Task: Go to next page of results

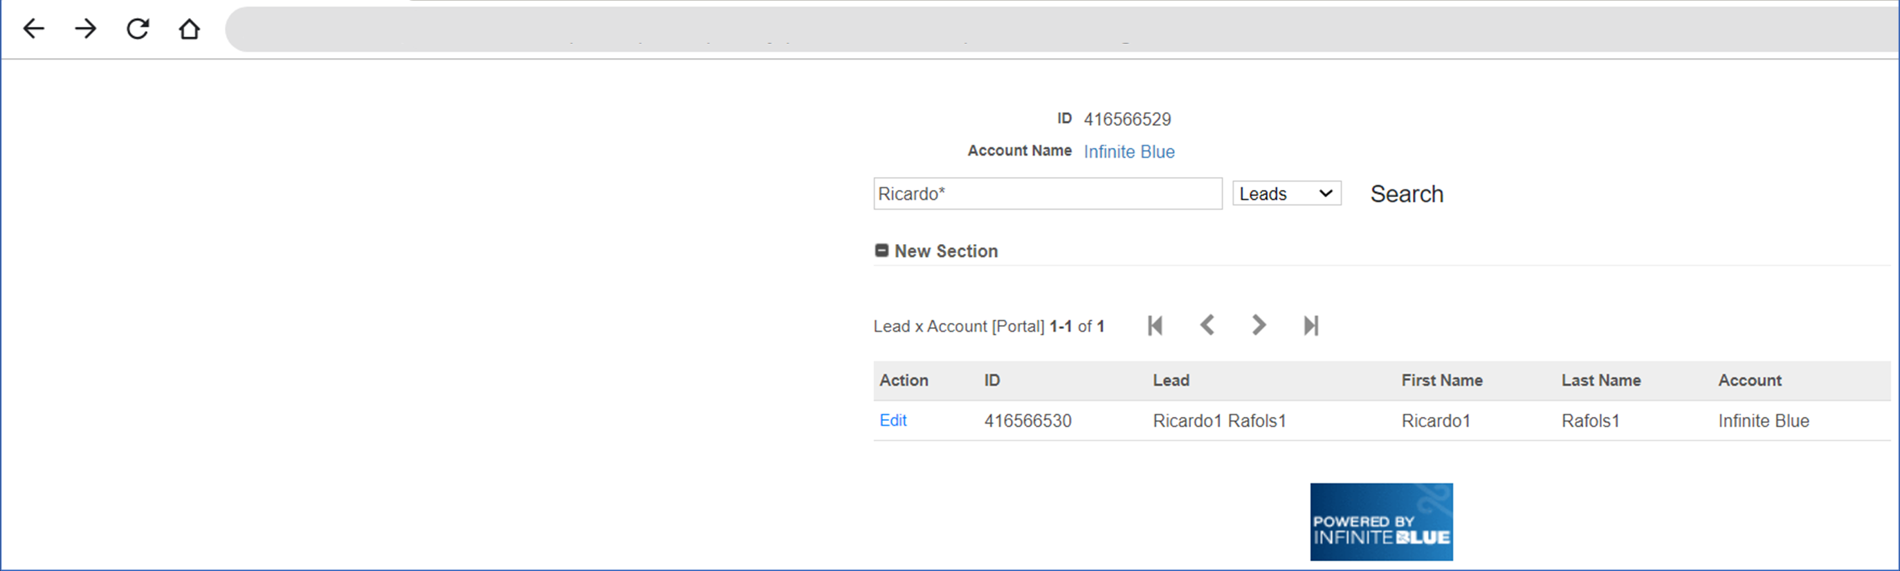Action: pyautogui.click(x=1259, y=325)
